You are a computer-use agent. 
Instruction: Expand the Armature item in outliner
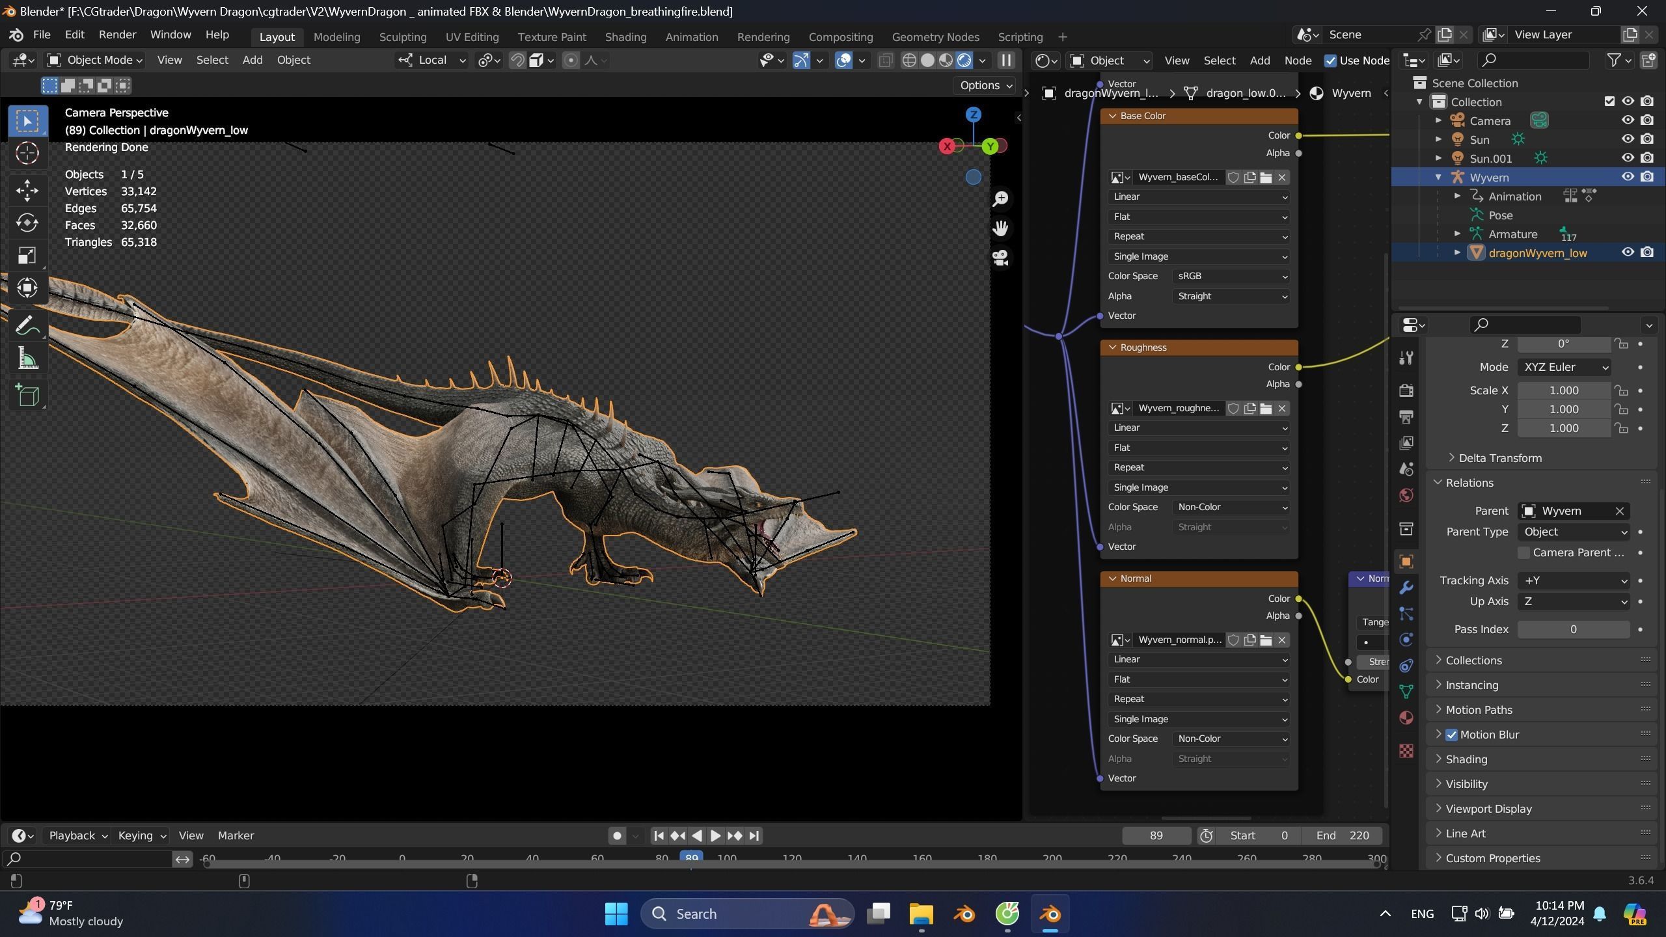pos(1458,234)
